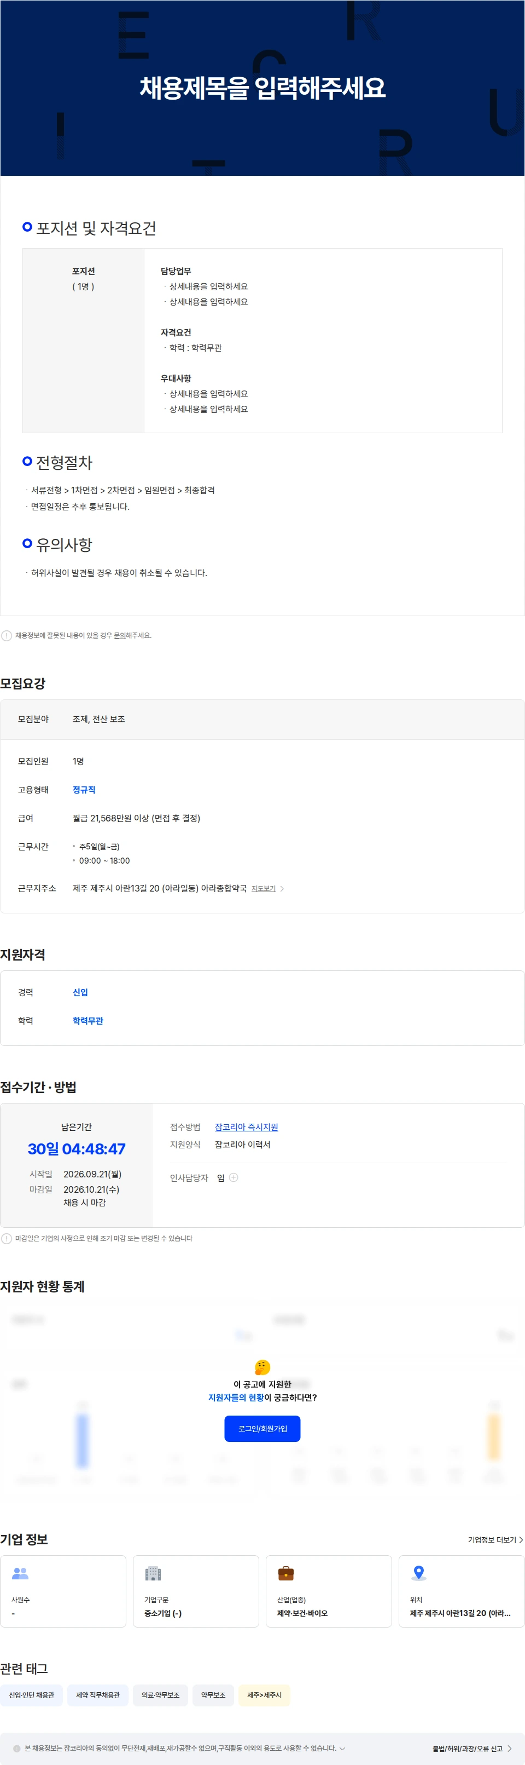
Task: Click the 잡코리아 이력서 text
Action: [242, 1145]
